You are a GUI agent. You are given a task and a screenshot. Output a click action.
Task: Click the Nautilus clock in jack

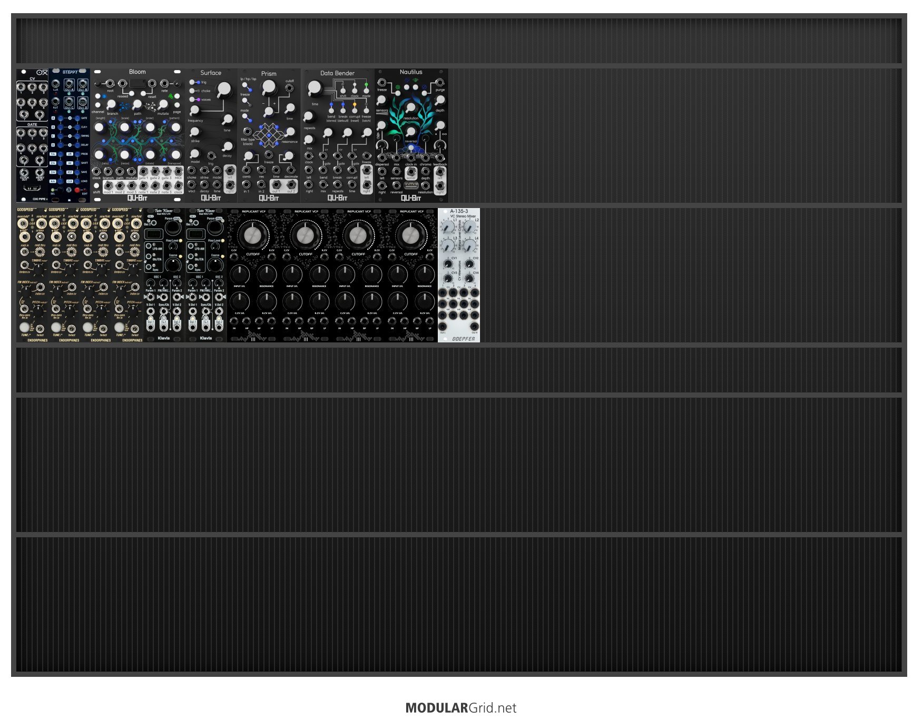[x=411, y=157]
